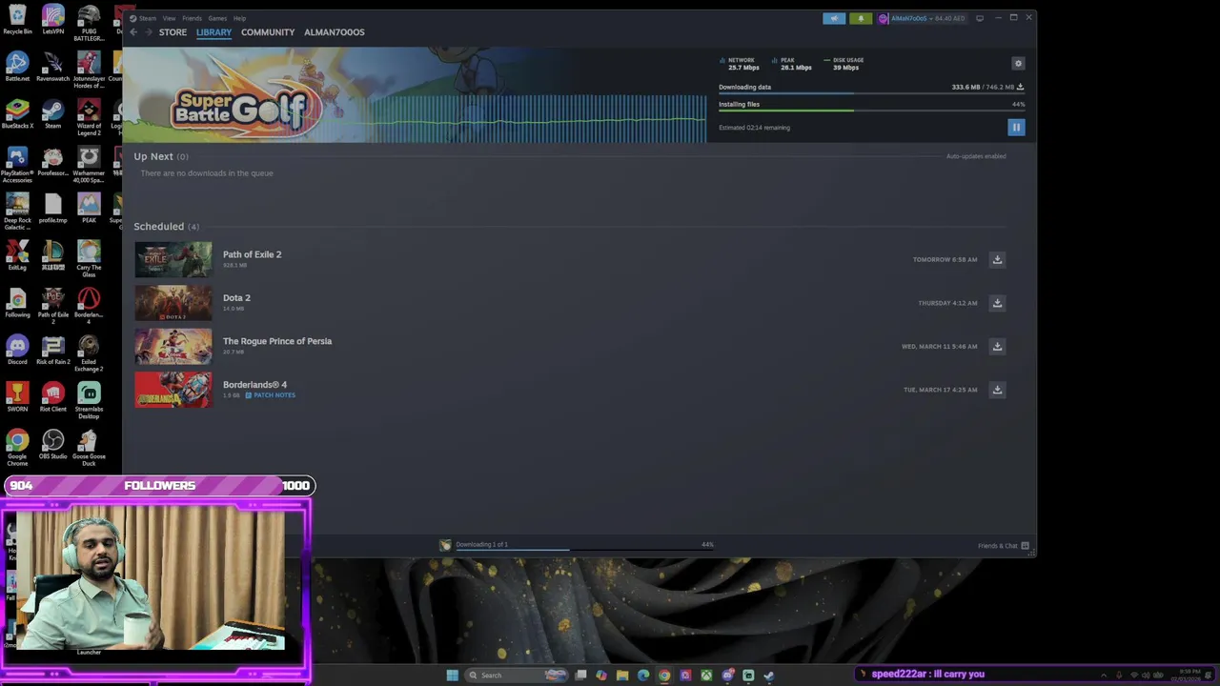The height and width of the screenshot is (686, 1220).
Task: Select the PEAK desktop icon
Action: (89, 208)
